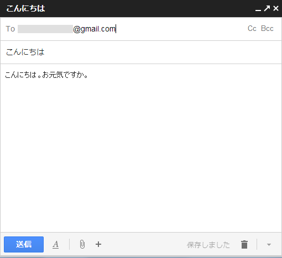Attach a file using the paperclip icon

pyautogui.click(x=82, y=245)
